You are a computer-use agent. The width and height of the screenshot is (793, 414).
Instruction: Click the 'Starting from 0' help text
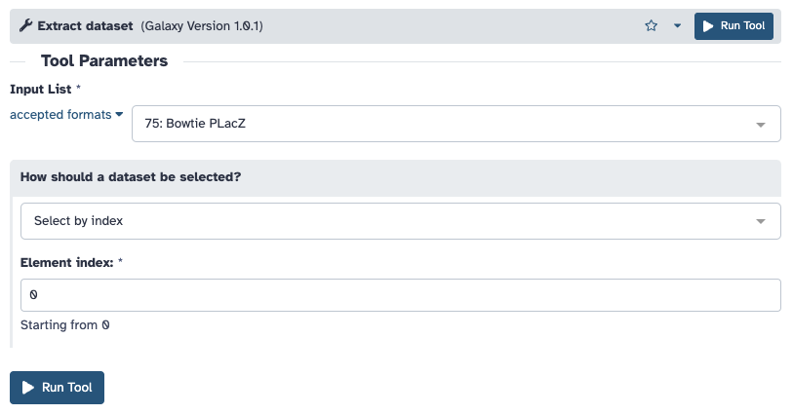pos(64,325)
